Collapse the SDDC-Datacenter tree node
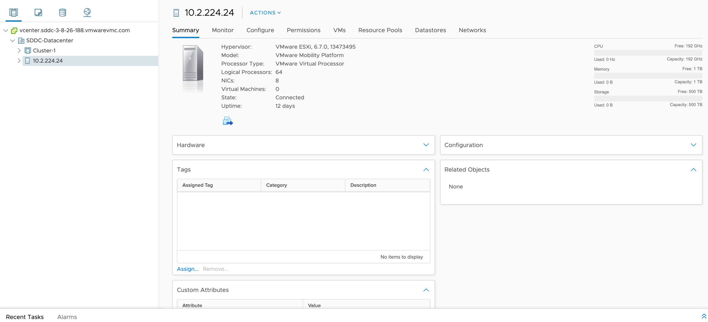This screenshot has width=708, height=322. point(13,40)
